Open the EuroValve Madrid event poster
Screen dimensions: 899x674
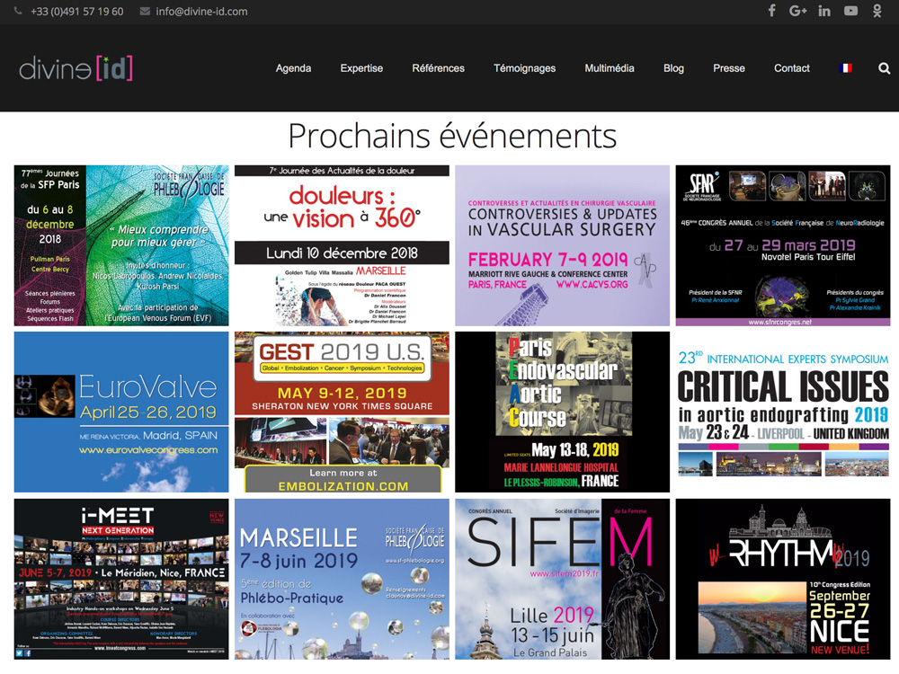tap(121, 412)
